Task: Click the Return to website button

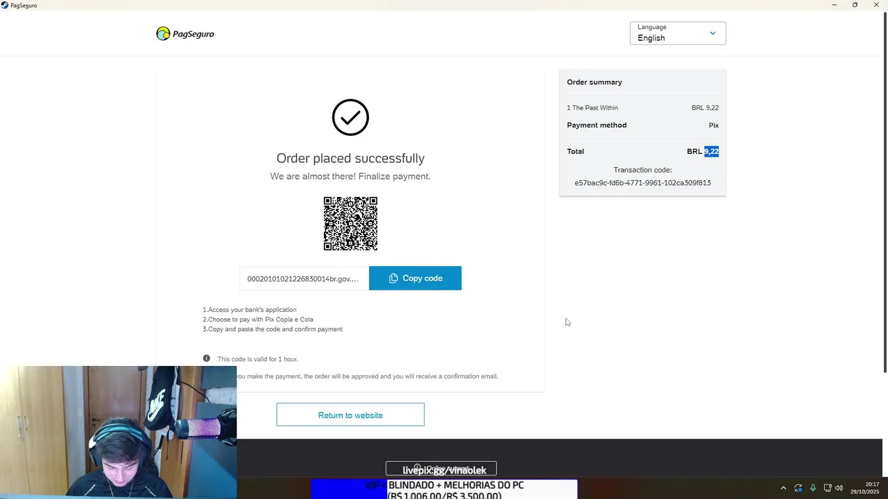Action: [350, 415]
